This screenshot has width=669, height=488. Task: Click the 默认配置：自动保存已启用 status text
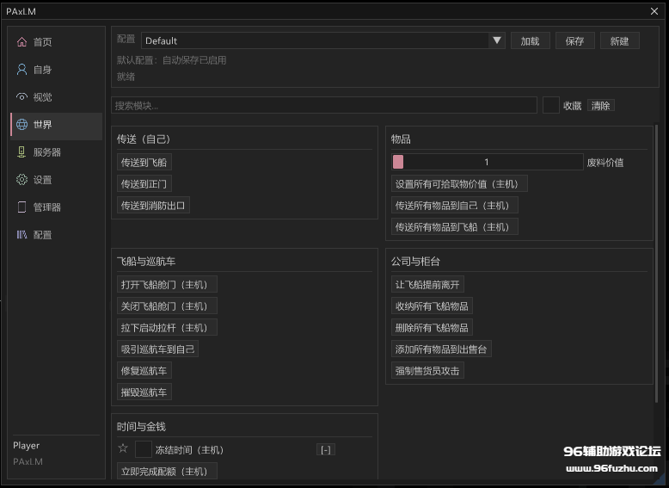pos(171,60)
